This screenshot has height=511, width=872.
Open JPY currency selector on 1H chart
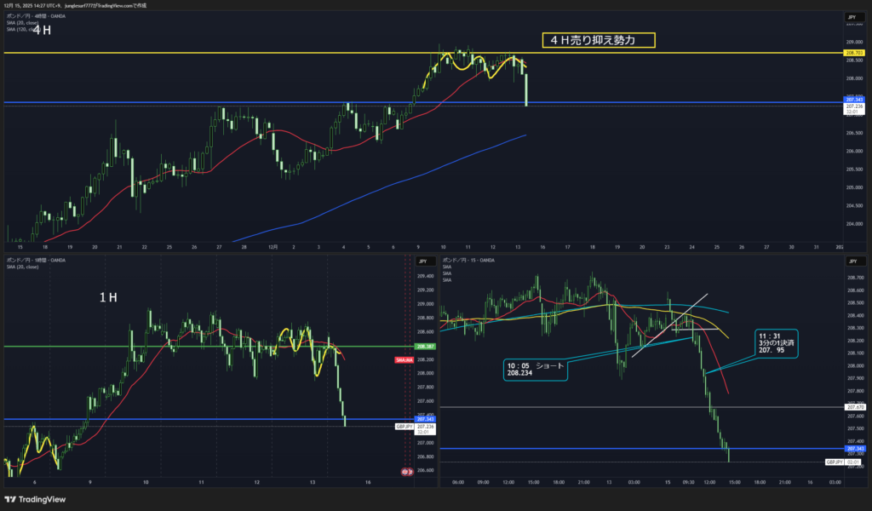click(x=422, y=261)
